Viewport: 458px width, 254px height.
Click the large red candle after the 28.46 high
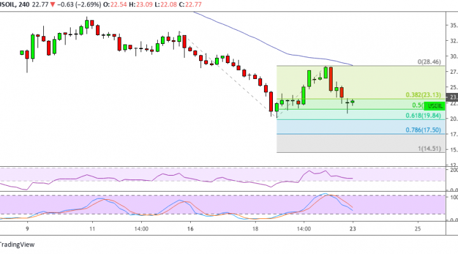tap(331, 79)
